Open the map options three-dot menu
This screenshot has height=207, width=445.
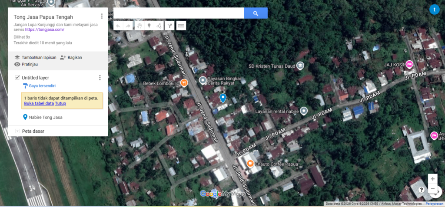coord(102,16)
